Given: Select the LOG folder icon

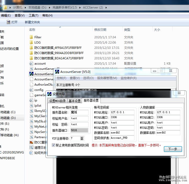Looking at the screenshot, I should [x=31, y=42].
